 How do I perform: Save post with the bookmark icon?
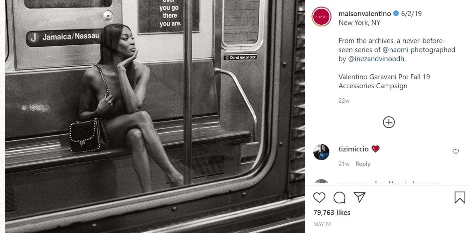460,197
